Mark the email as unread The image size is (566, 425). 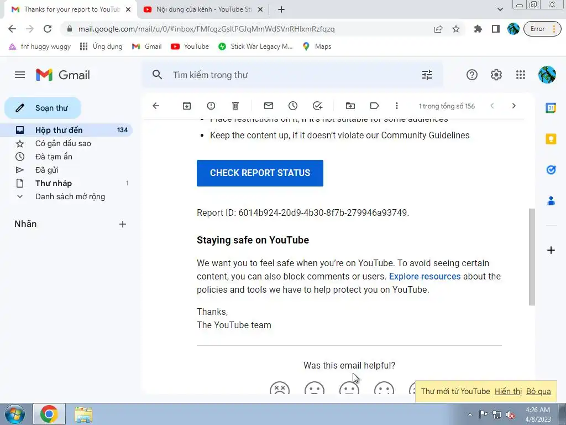(269, 106)
